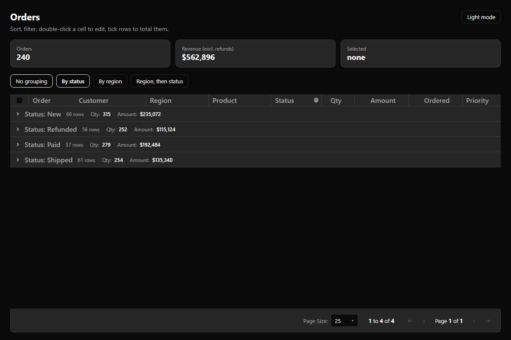Viewport: 511px width, 340px height.
Task: Expand the Status: Refunded group
Action: [18, 129]
